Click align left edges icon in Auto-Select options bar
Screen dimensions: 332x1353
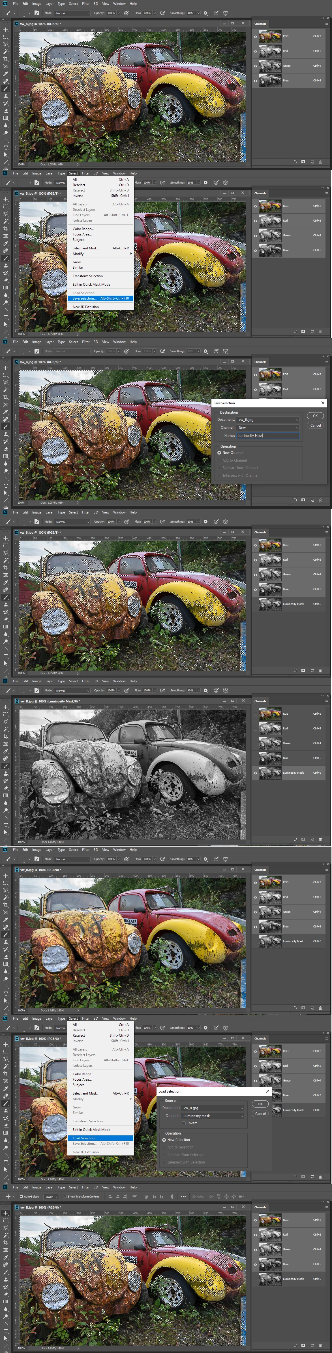tap(110, 1196)
